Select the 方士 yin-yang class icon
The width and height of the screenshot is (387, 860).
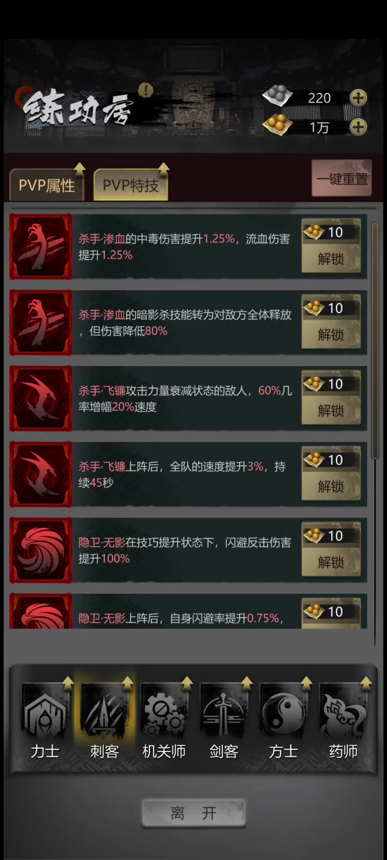283,719
